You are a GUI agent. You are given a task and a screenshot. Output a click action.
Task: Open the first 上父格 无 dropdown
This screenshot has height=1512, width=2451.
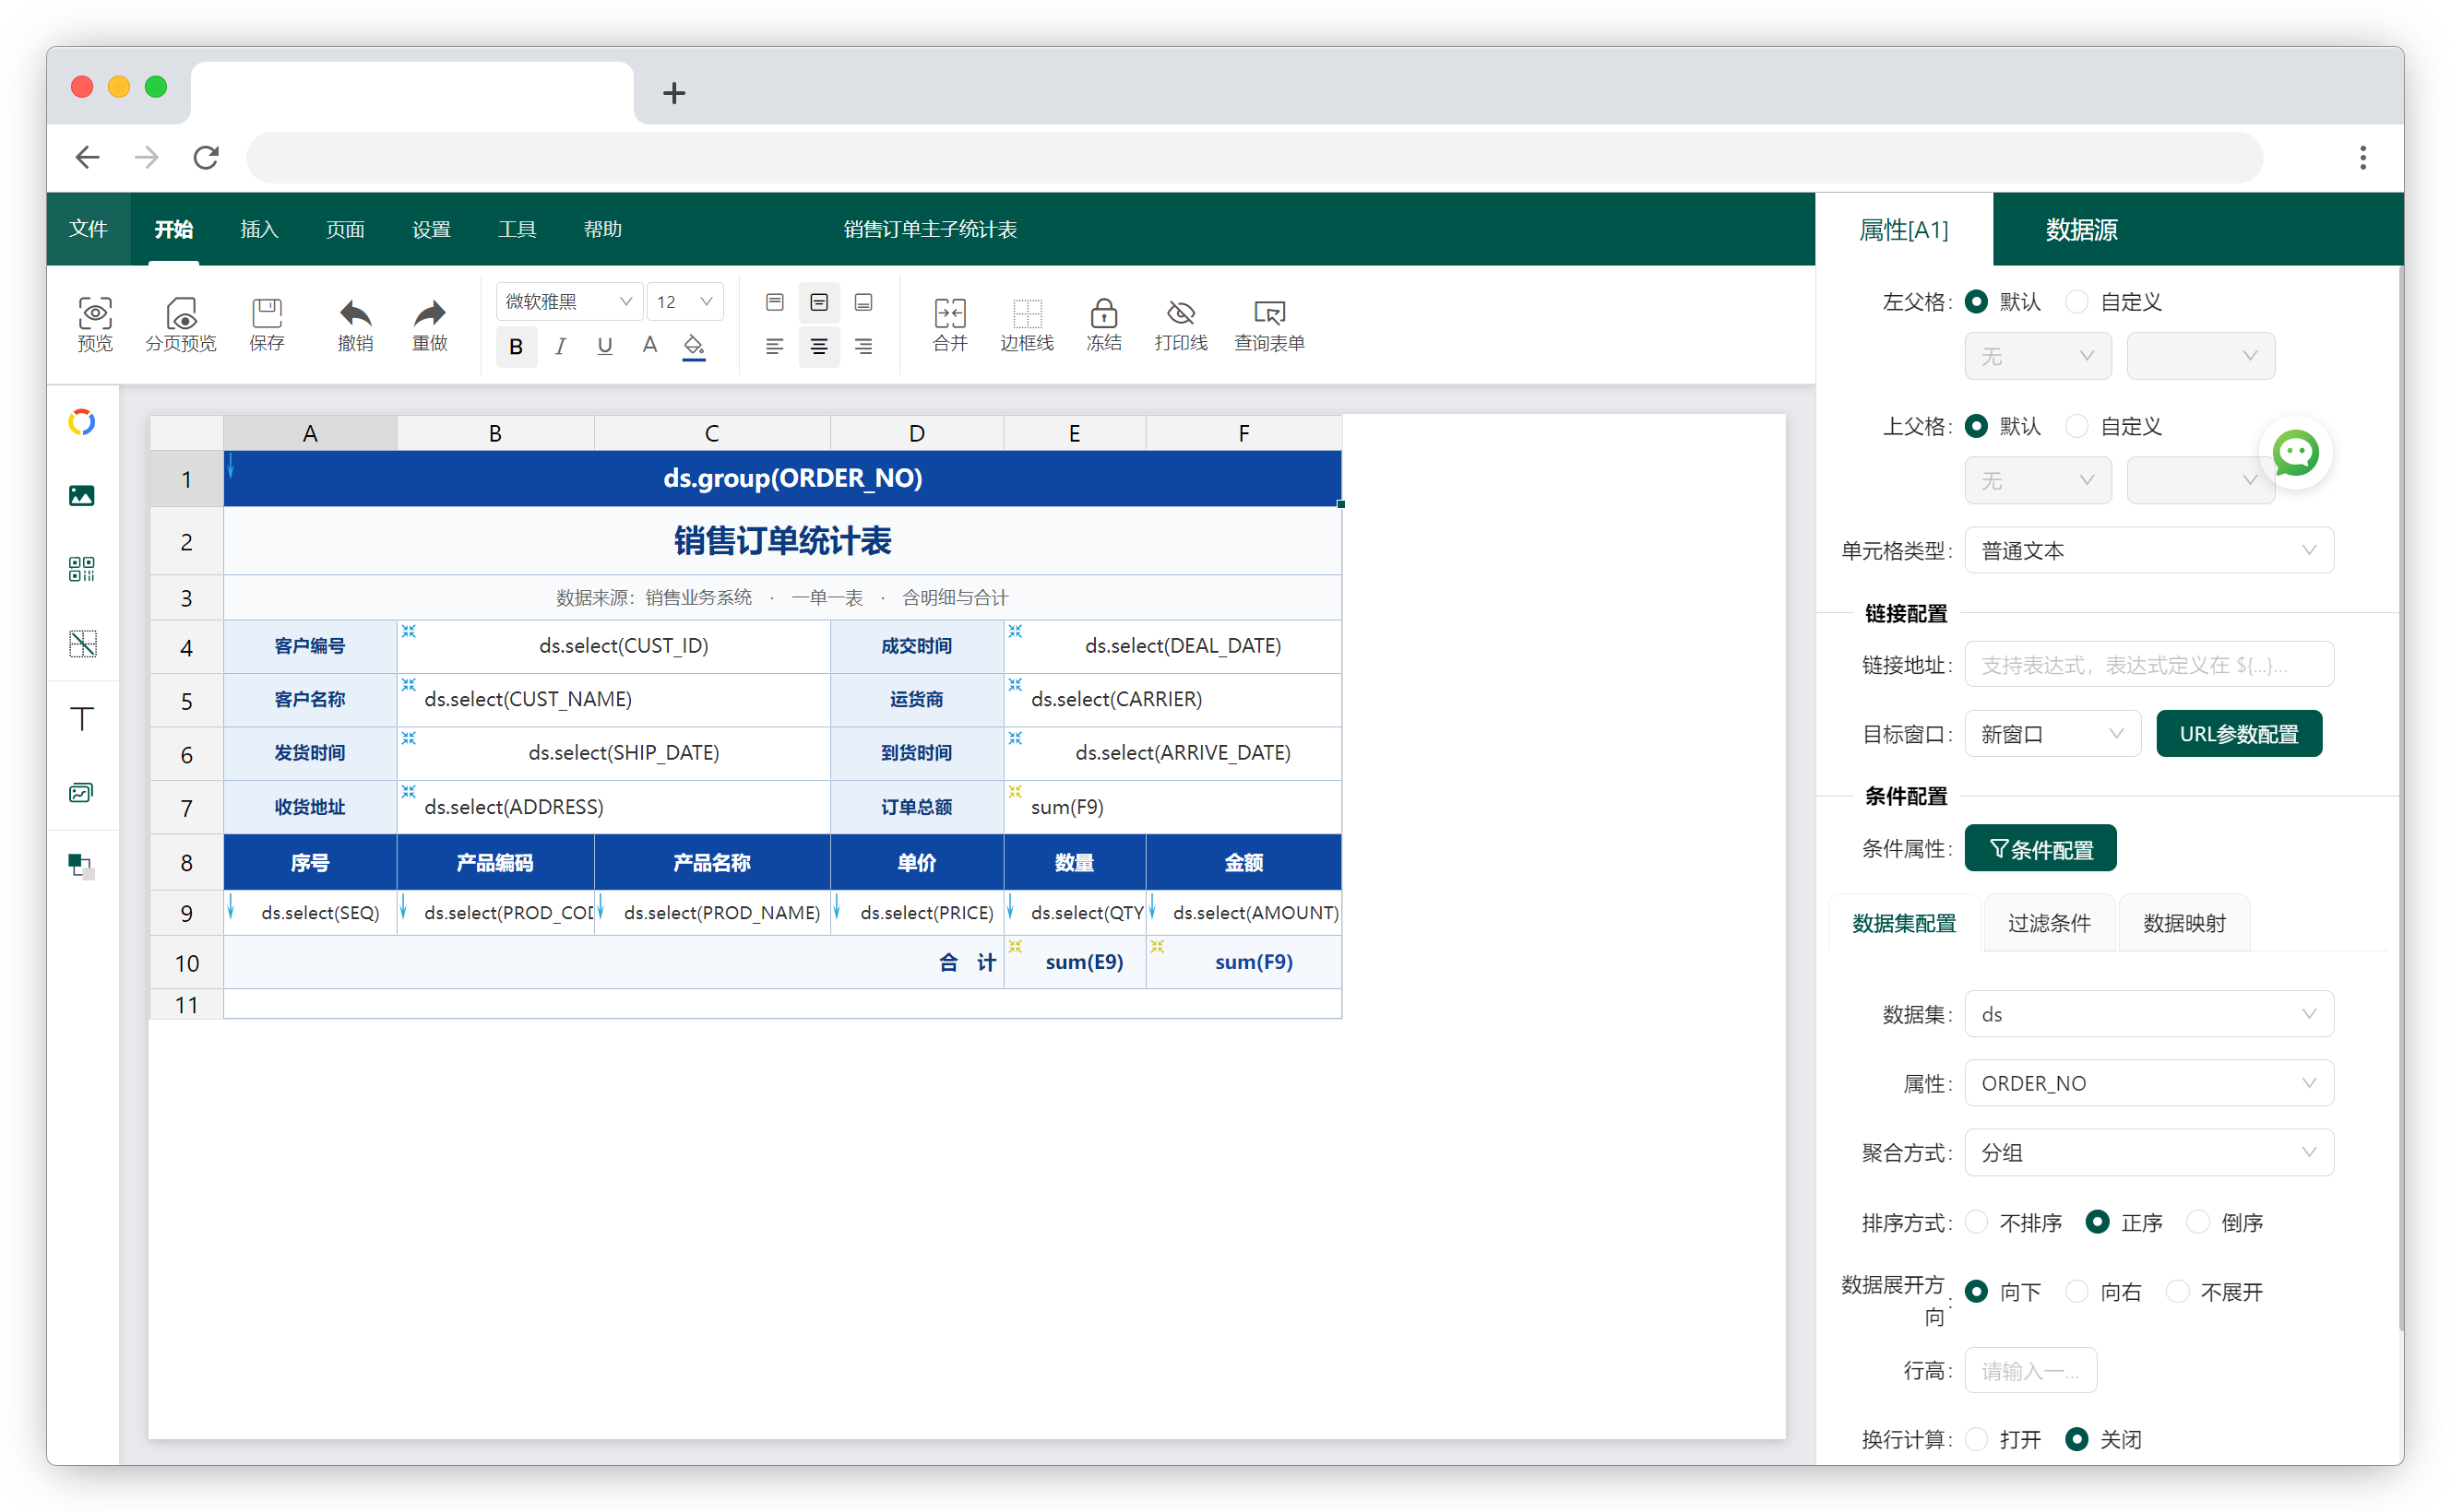[2038, 481]
